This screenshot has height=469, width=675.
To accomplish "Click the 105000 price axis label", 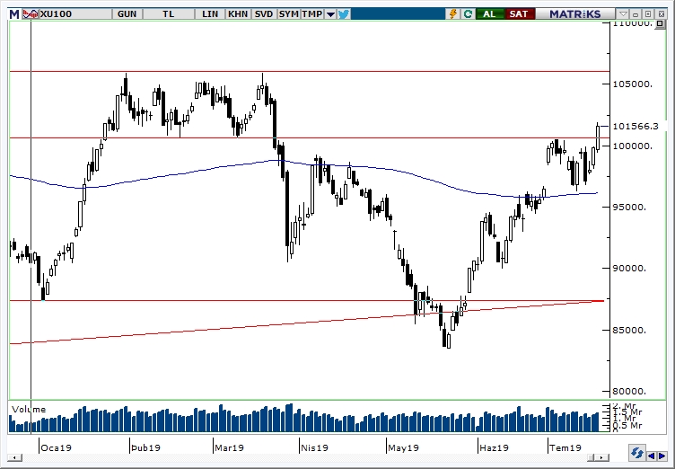I will pyautogui.click(x=633, y=84).
